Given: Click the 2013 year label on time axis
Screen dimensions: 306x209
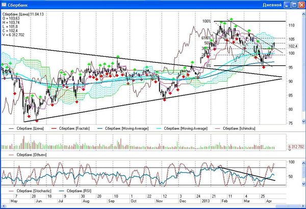Looking at the screenshot, I should click(206, 201).
